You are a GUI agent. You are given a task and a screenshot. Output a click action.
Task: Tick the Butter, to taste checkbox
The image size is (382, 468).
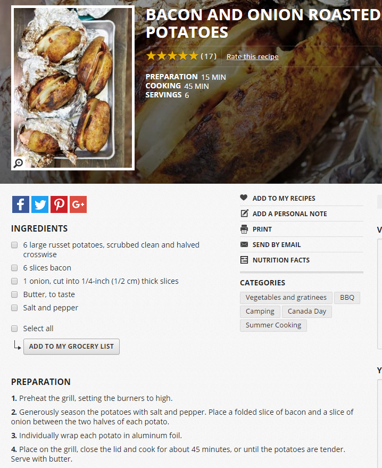tap(14, 294)
